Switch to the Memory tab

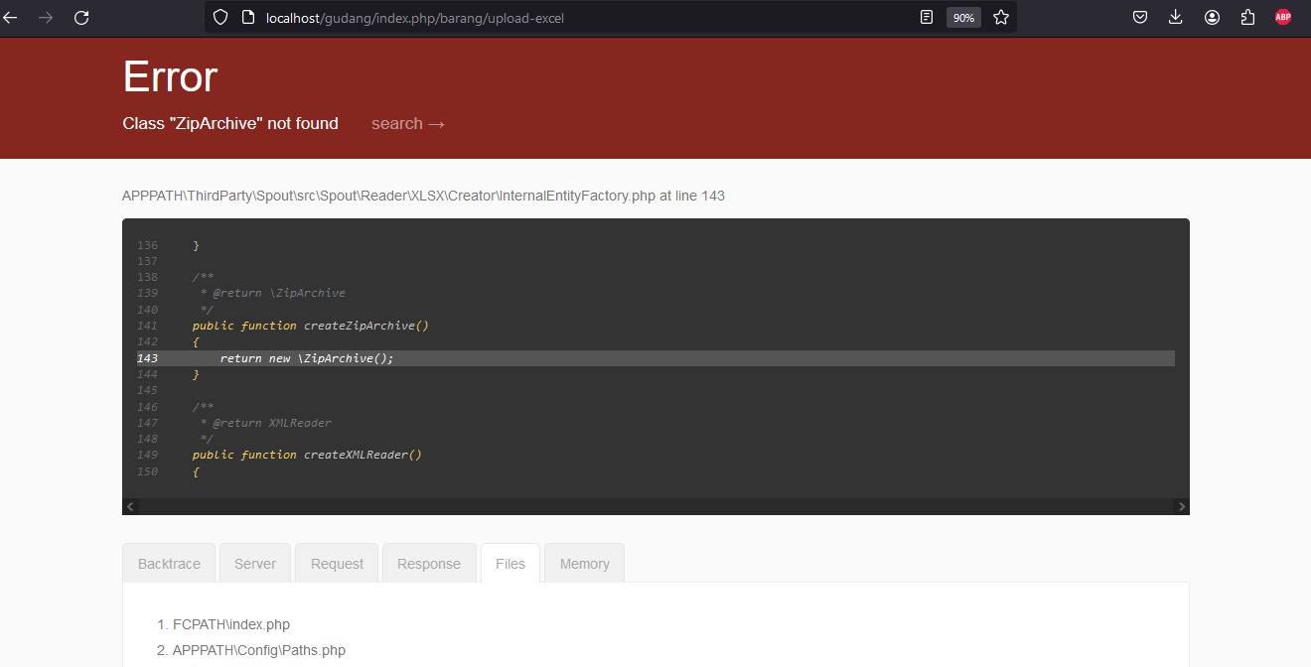[585, 564]
